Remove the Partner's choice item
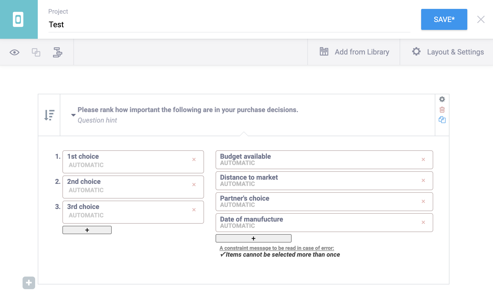Screen dimensions: 493x308 tap(423, 201)
